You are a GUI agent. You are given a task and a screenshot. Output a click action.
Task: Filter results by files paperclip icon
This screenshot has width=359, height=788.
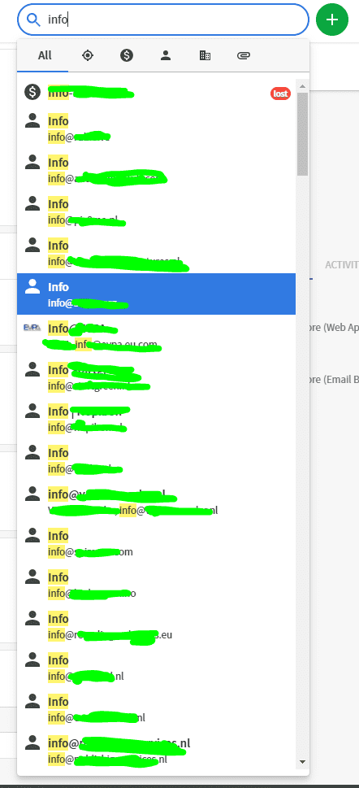(x=244, y=55)
